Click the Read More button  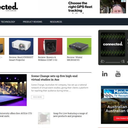tap(37, 97)
